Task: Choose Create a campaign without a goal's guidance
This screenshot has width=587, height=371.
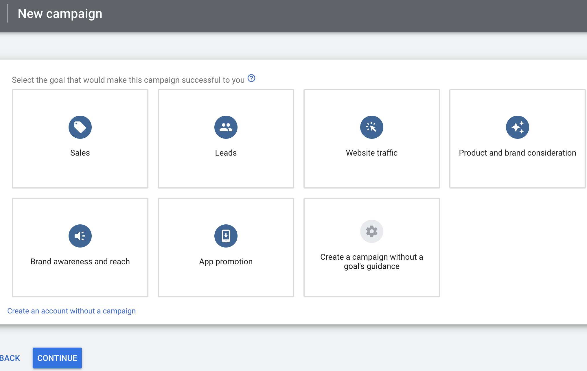Action: pos(372,261)
